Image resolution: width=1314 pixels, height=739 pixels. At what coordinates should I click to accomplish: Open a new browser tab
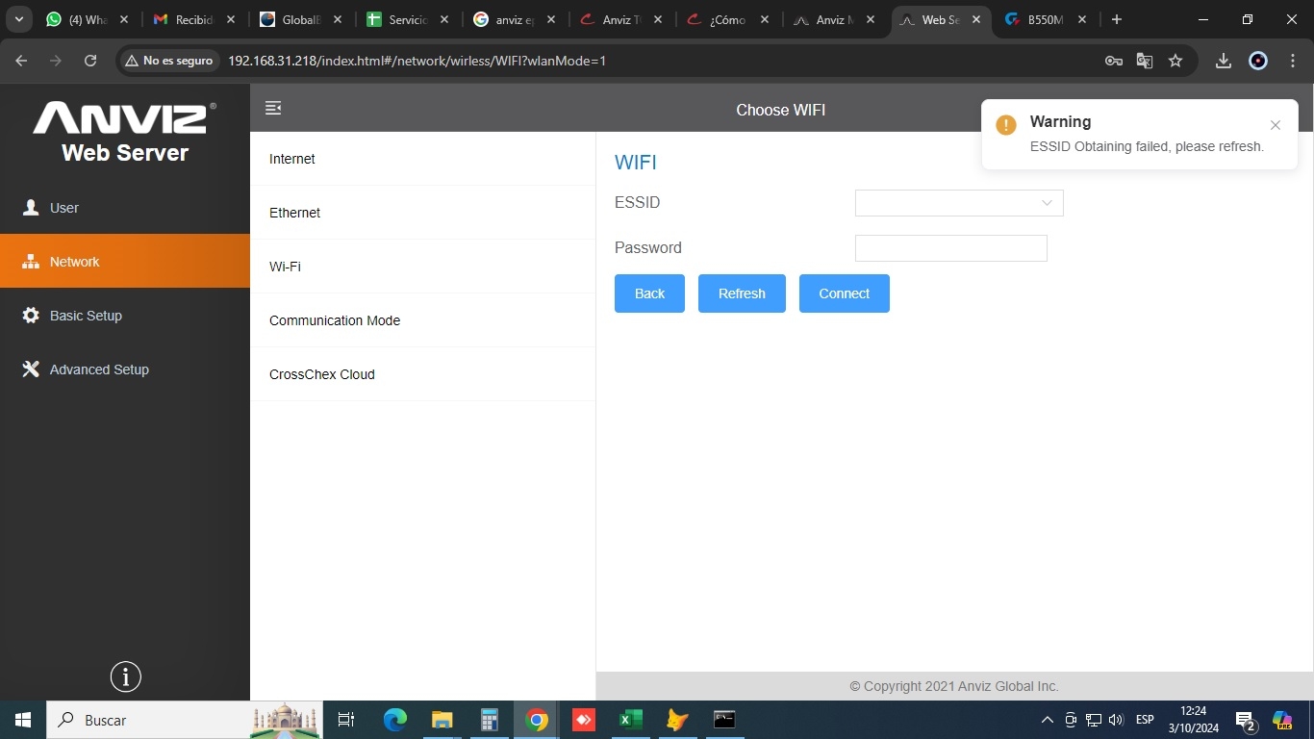pos(1117,19)
